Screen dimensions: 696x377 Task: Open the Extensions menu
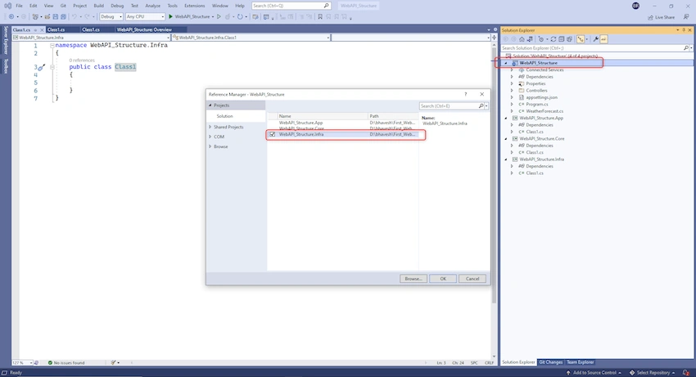click(194, 6)
